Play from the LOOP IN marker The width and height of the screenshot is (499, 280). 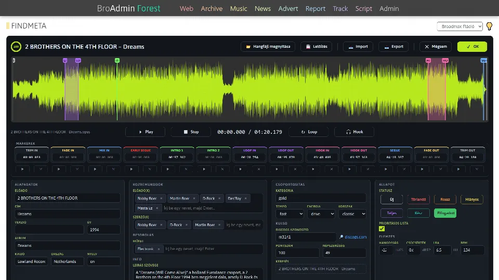click(x=240, y=169)
